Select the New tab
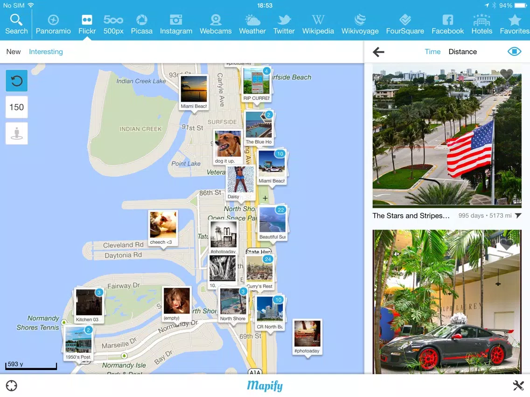Image resolution: width=530 pixels, height=397 pixels. 14,52
